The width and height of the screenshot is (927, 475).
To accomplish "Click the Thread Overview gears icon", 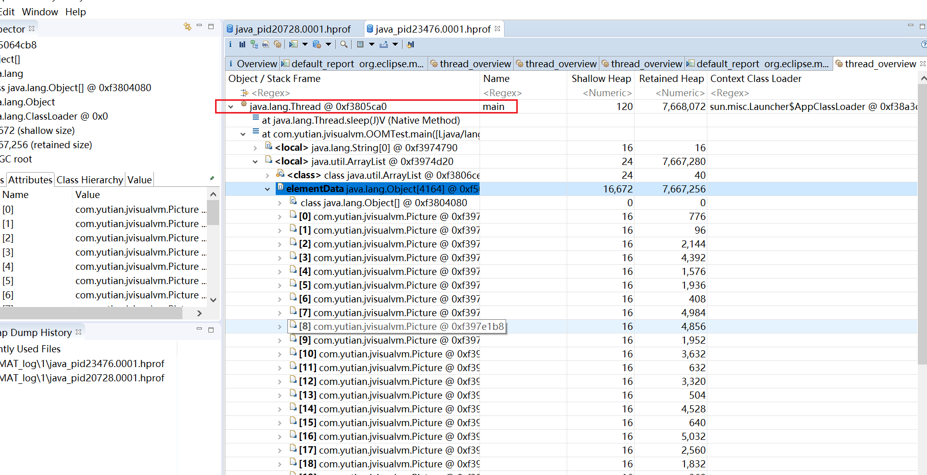I will click(x=277, y=45).
